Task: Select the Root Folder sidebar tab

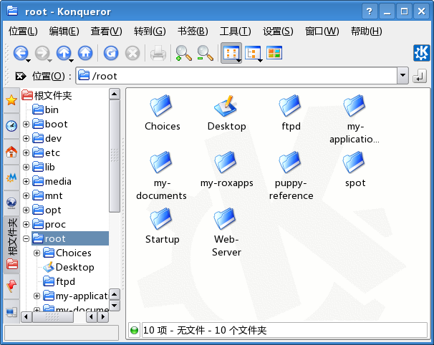Action: click(x=11, y=245)
